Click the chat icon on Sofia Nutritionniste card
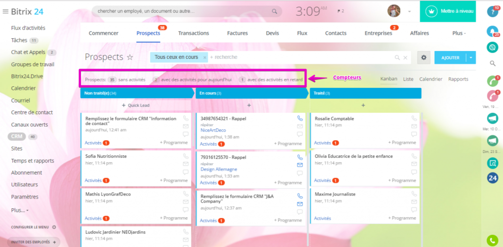Viewport: 503px width, 247px height. click(x=186, y=172)
